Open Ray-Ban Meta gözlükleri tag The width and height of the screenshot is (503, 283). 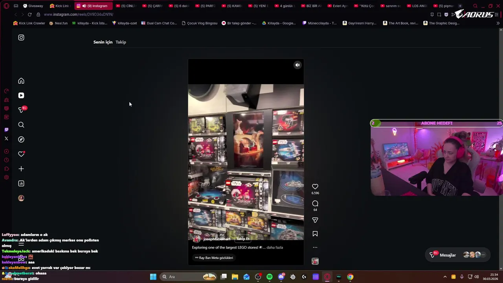(x=214, y=258)
